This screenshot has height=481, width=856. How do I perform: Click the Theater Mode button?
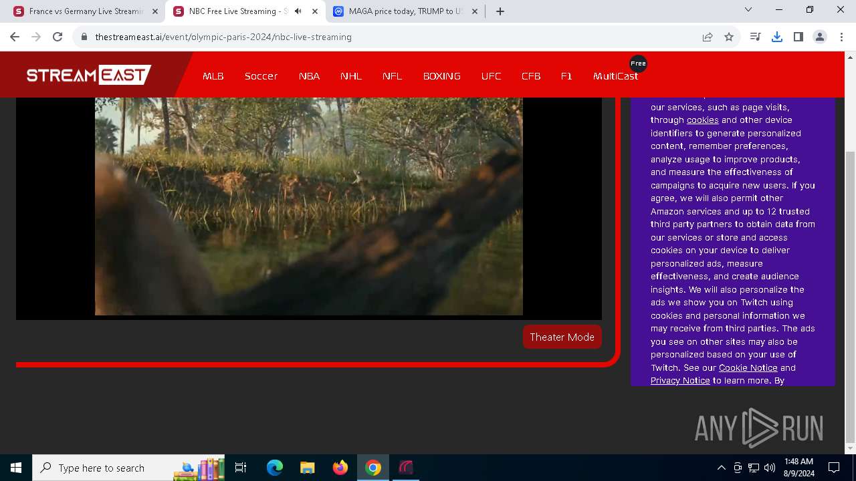coord(562,337)
